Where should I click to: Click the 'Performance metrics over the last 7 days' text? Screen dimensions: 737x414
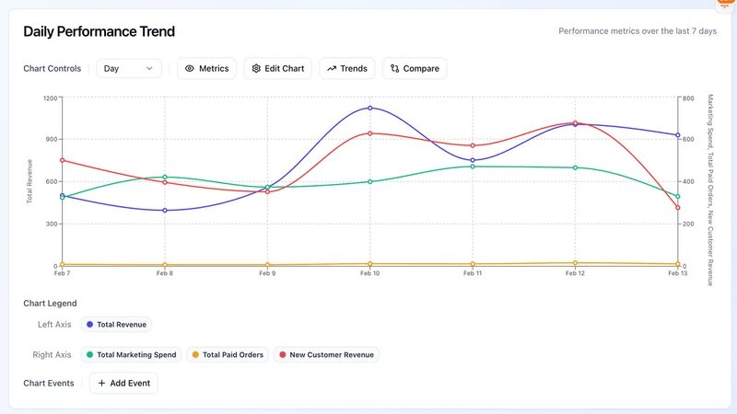click(638, 31)
